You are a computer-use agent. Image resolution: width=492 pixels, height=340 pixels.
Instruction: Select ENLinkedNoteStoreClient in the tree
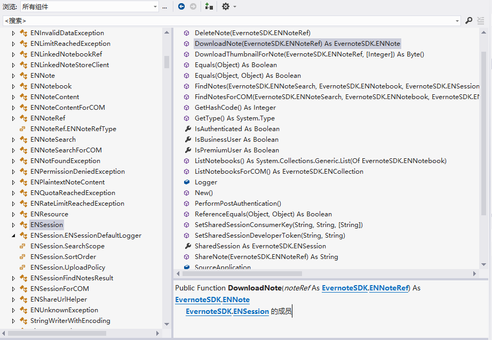tap(70, 65)
